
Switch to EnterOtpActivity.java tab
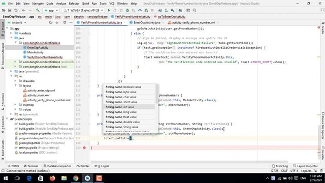pos(147,22)
